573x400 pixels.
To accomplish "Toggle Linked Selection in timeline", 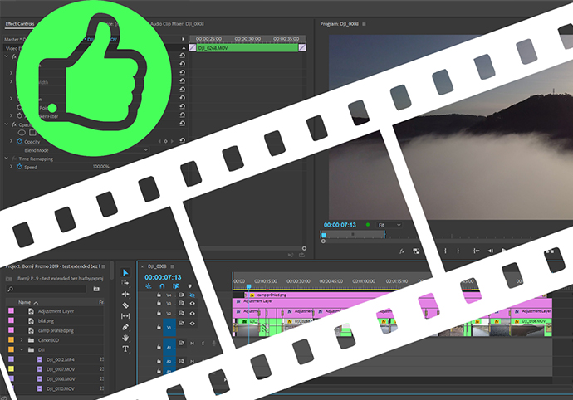I will (176, 286).
